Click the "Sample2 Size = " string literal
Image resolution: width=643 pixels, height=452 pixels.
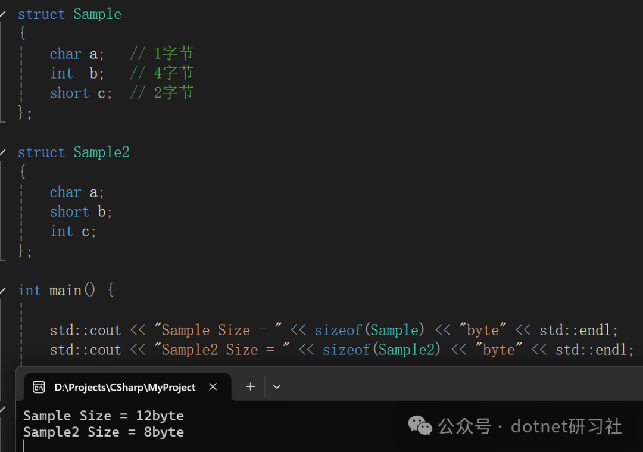[222, 350]
